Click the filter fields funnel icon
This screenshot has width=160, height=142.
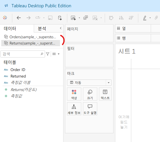coord(48,54)
